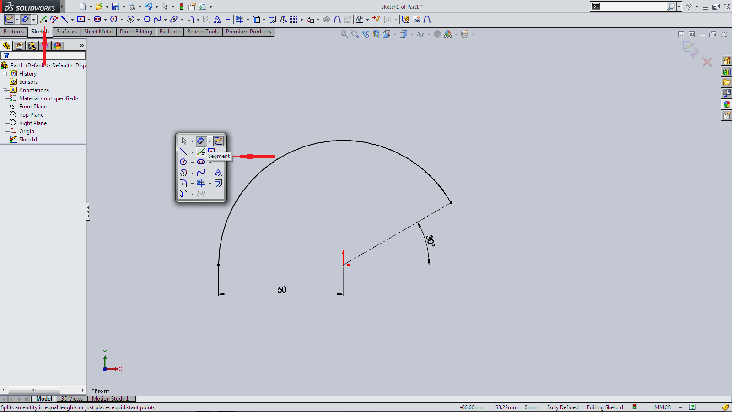Cancel the sketch using the red X
Viewport: 732px width, 412px height.
(707, 62)
